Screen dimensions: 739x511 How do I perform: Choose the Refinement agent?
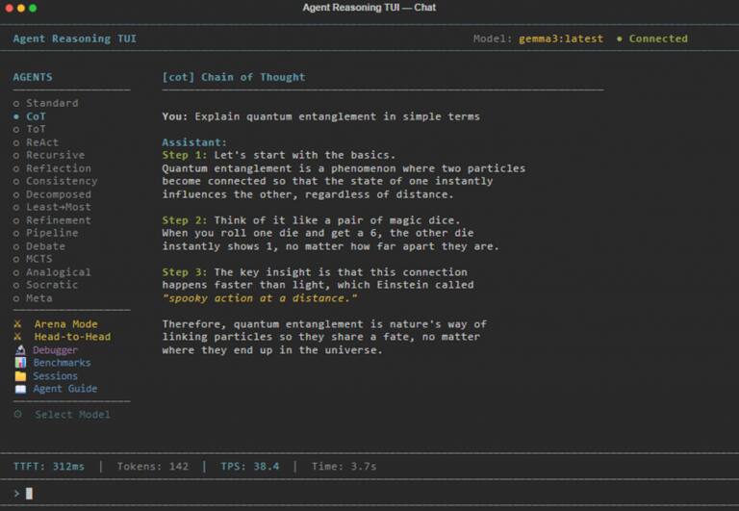(x=52, y=220)
